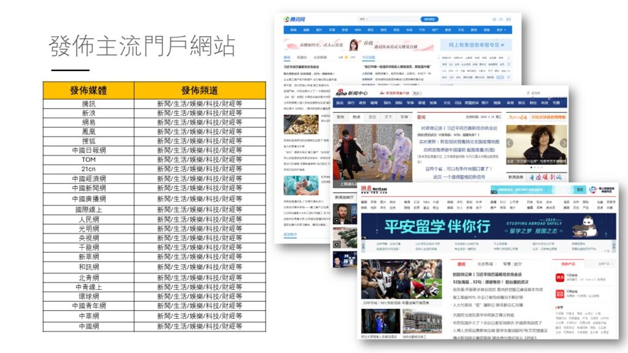Click the channel cell in the 中國網 row
The image size is (628, 353).
(199, 326)
